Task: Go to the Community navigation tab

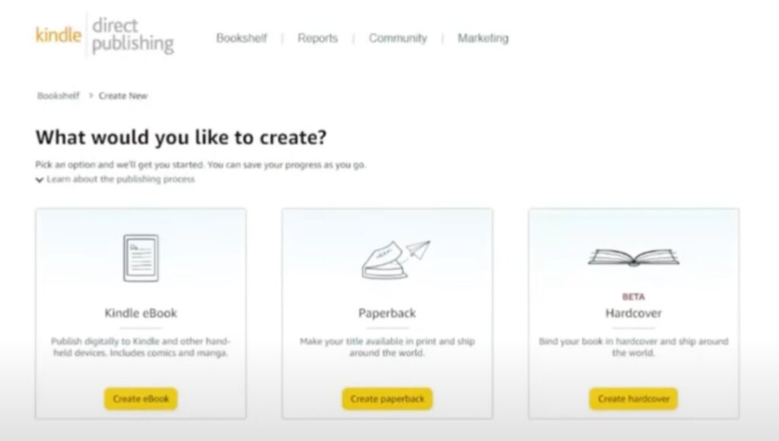Action: pos(397,38)
